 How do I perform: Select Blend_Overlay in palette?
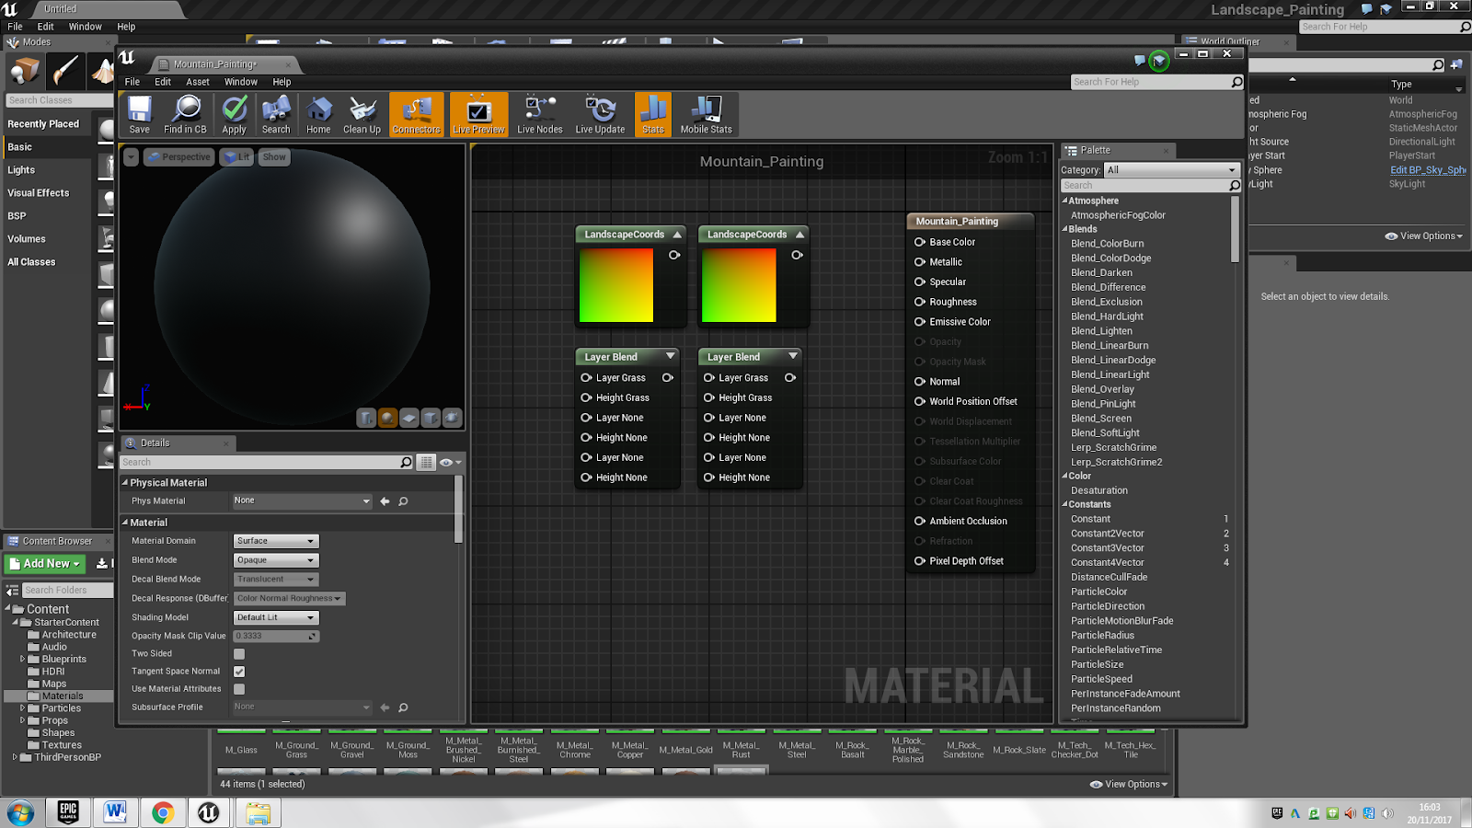(1102, 389)
